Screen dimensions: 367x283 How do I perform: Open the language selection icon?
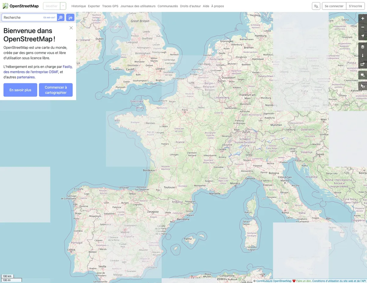point(316,6)
